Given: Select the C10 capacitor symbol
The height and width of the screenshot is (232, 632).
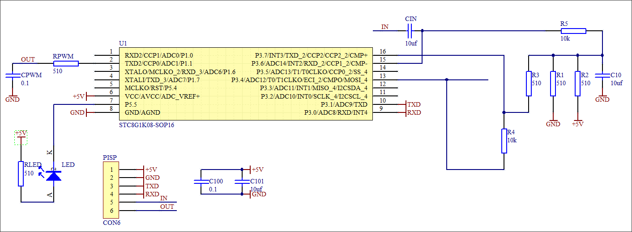Looking at the screenshot, I should click(x=602, y=76).
